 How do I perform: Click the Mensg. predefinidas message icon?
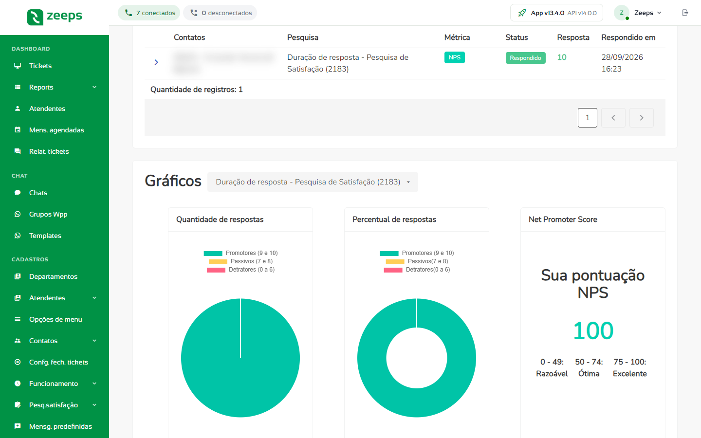[18, 426]
